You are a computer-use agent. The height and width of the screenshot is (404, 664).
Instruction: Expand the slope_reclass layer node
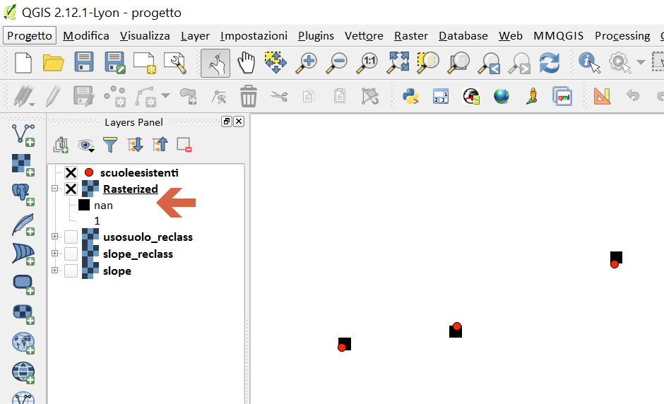click(x=54, y=254)
